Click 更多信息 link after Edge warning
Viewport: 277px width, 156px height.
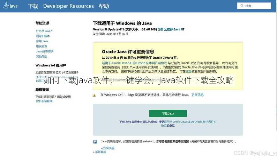198,95
